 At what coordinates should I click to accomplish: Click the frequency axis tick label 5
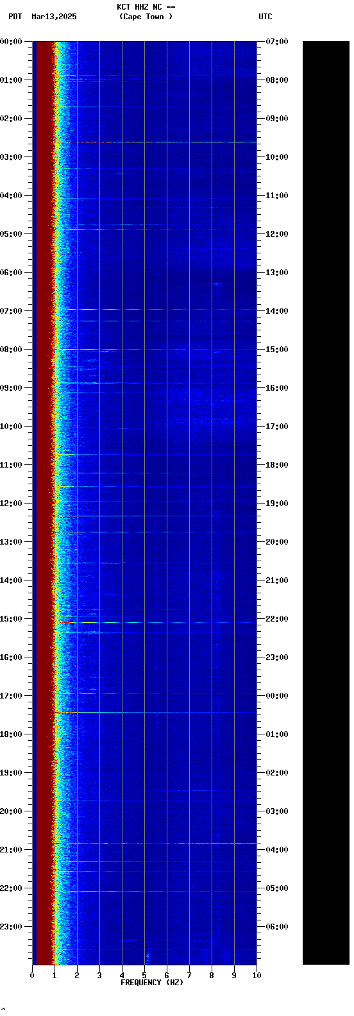click(x=144, y=976)
